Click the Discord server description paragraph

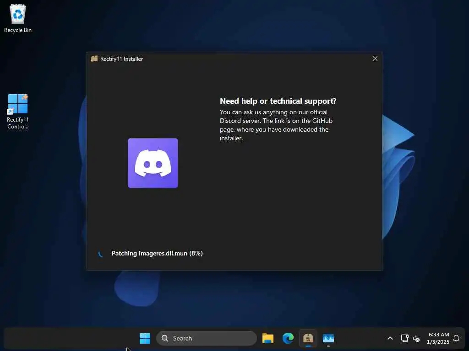click(276, 125)
